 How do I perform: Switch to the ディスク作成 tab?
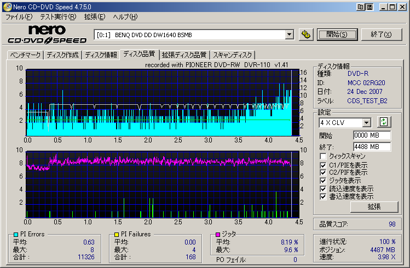pyautogui.click(x=62, y=55)
